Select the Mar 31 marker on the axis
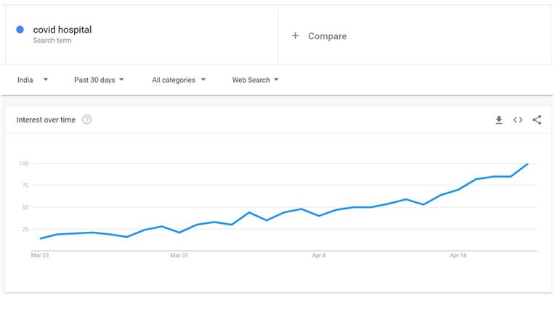Image resolution: width=558 pixels, height=313 pixels. coord(179,255)
